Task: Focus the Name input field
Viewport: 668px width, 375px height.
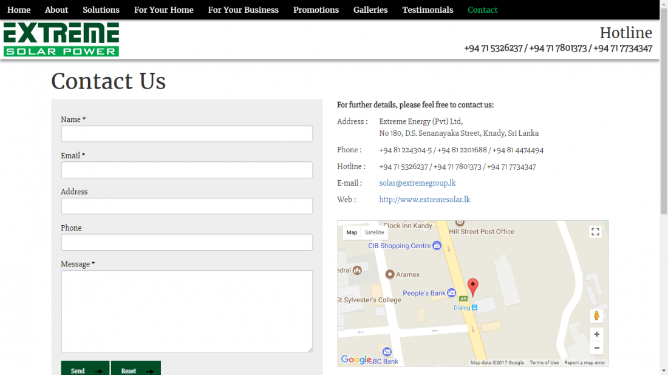Action: [186, 133]
